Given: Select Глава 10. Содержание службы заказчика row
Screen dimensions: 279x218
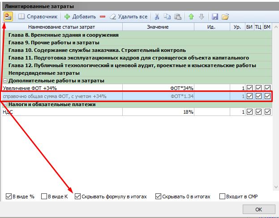Looking at the screenshot, I should (137, 50).
